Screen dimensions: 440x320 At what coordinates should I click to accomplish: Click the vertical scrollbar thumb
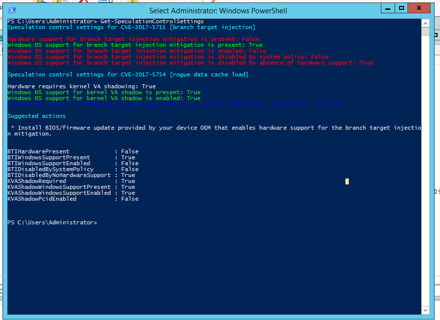(425, 31)
